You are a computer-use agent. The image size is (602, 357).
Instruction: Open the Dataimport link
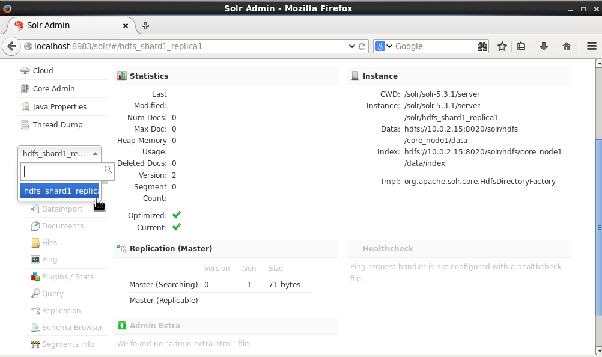[x=62, y=209]
